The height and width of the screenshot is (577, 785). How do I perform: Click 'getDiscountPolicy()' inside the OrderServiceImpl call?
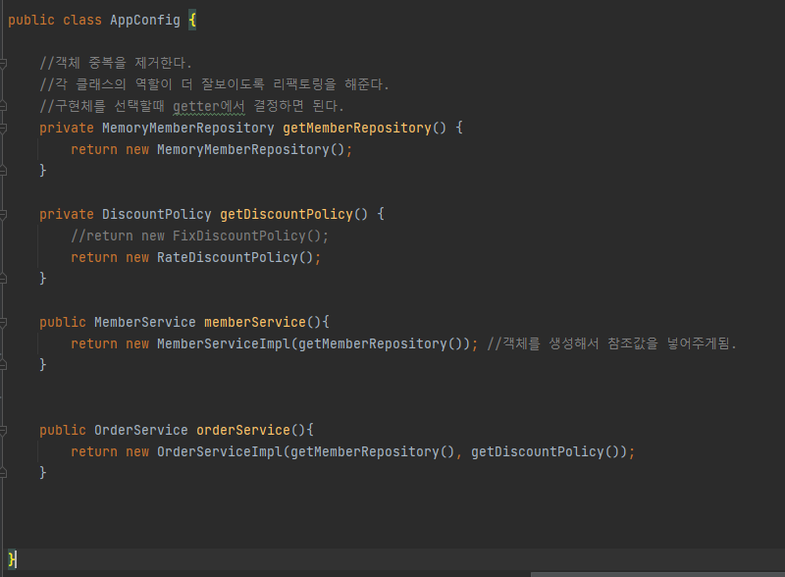(546, 451)
